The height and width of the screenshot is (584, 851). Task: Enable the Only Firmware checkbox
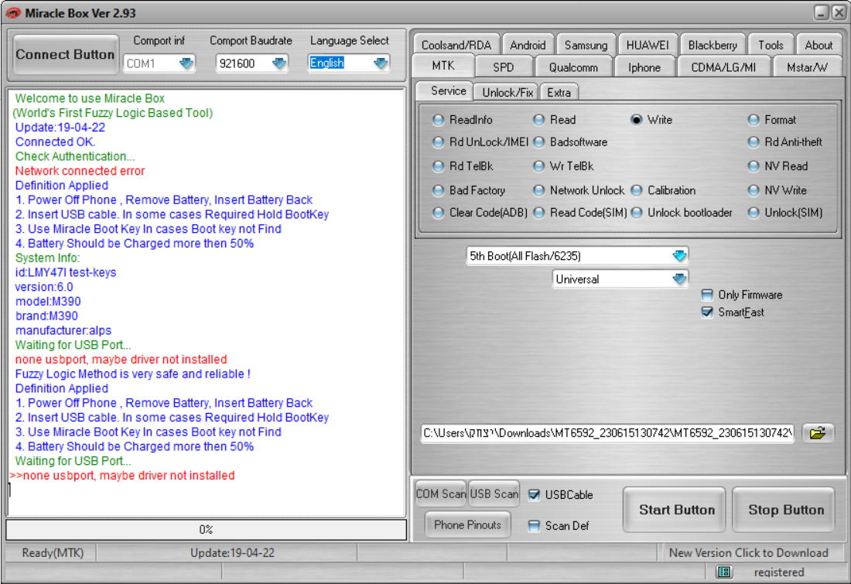[706, 295]
